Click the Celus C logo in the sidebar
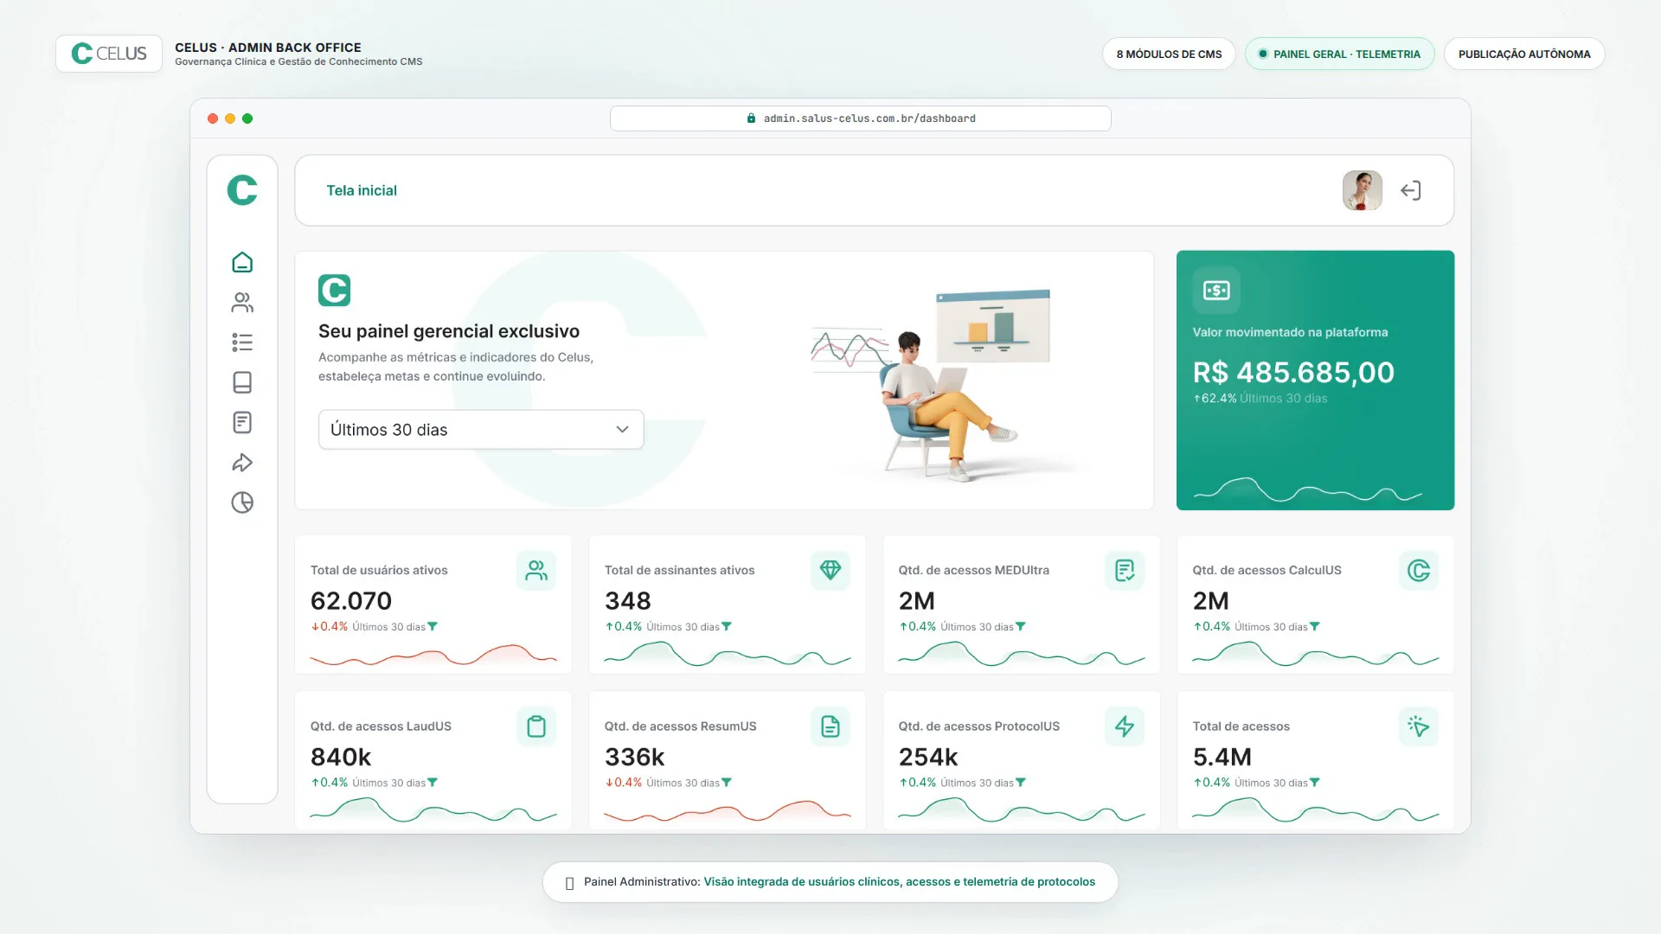The height and width of the screenshot is (934, 1661). (x=242, y=189)
